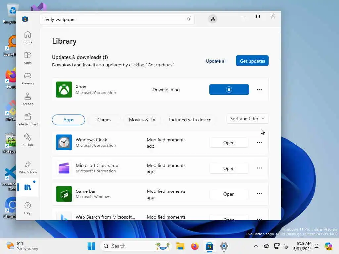The width and height of the screenshot is (339, 254).
Task: Open Copilot preview icon in taskbar
Action: (x=328, y=246)
